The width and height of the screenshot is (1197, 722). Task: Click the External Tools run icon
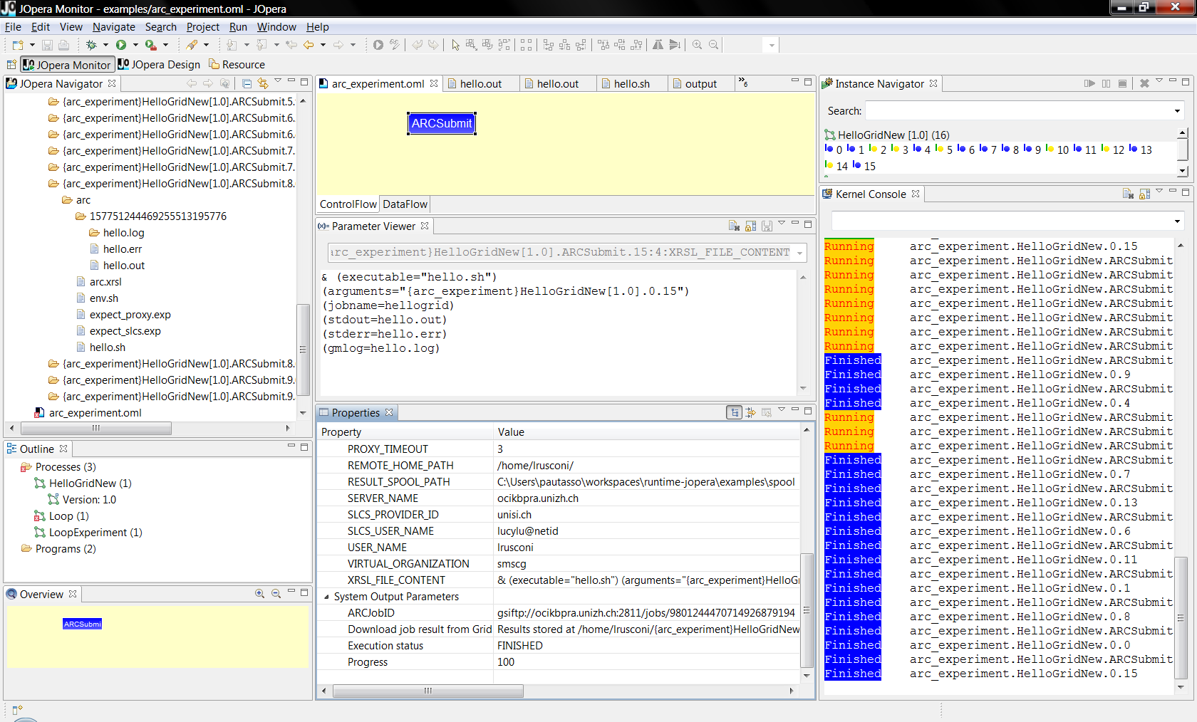coord(151,45)
